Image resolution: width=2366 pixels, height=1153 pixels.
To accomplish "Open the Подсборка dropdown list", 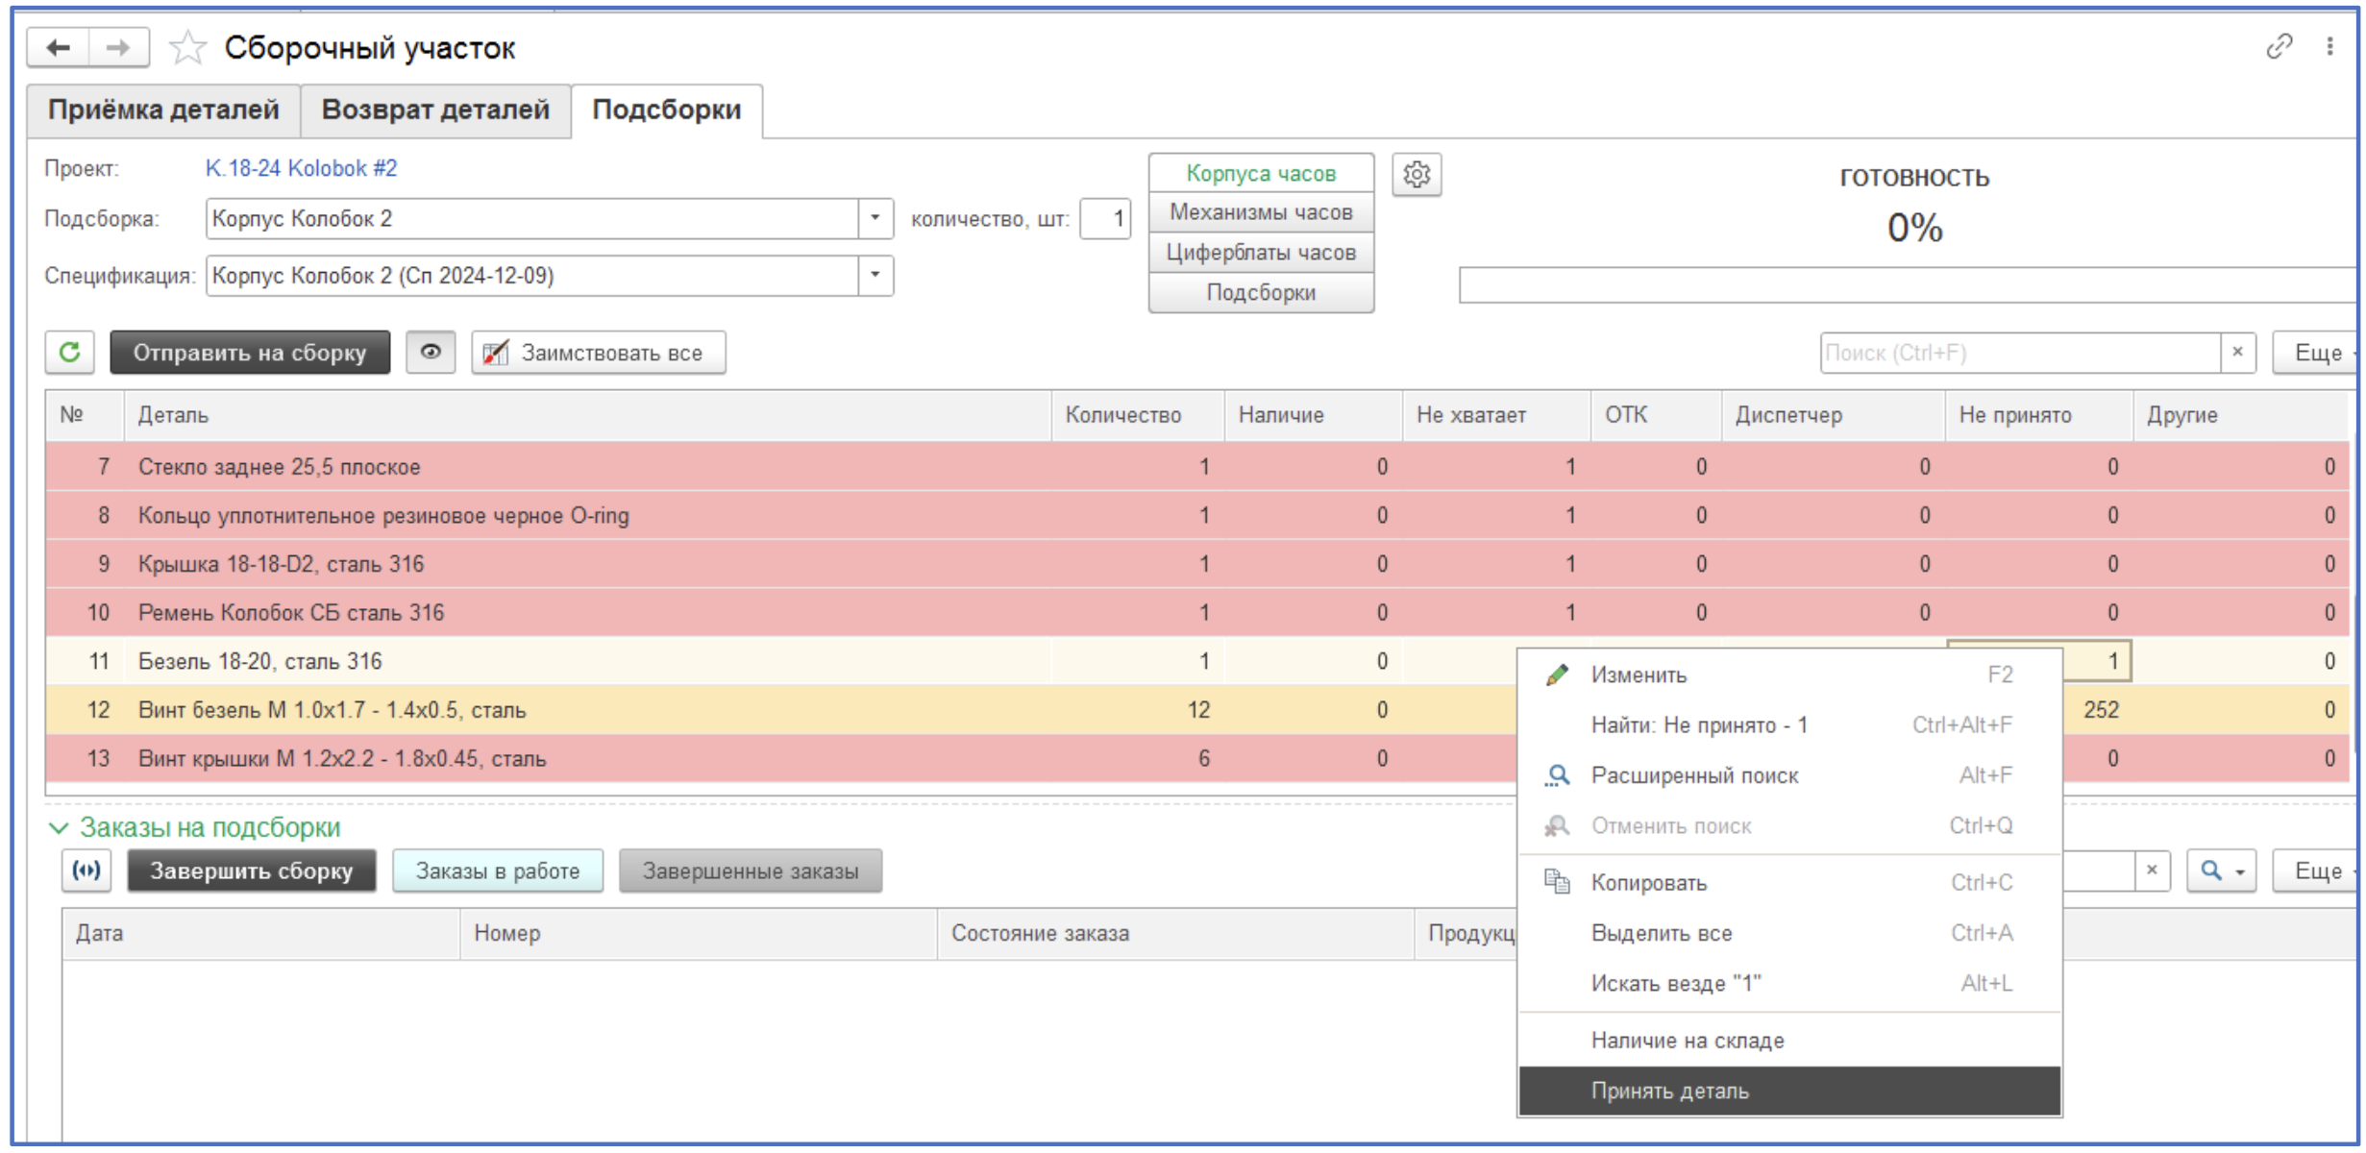I will tap(875, 218).
